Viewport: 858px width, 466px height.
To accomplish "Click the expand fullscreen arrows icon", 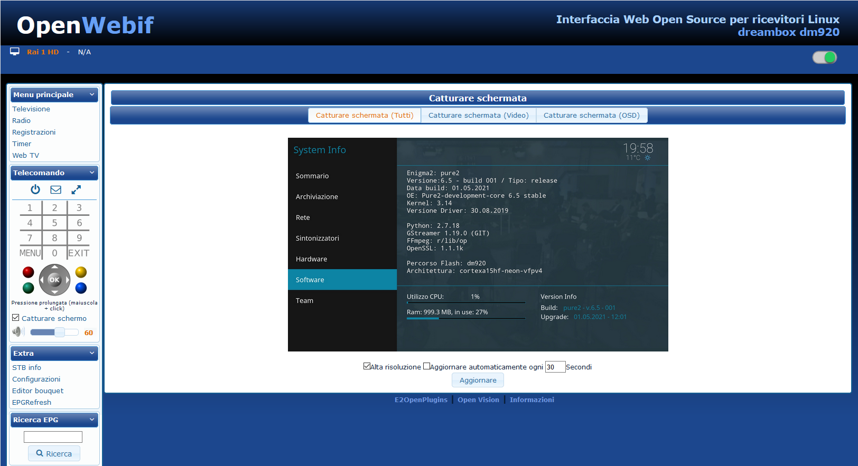I will coord(76,189).
